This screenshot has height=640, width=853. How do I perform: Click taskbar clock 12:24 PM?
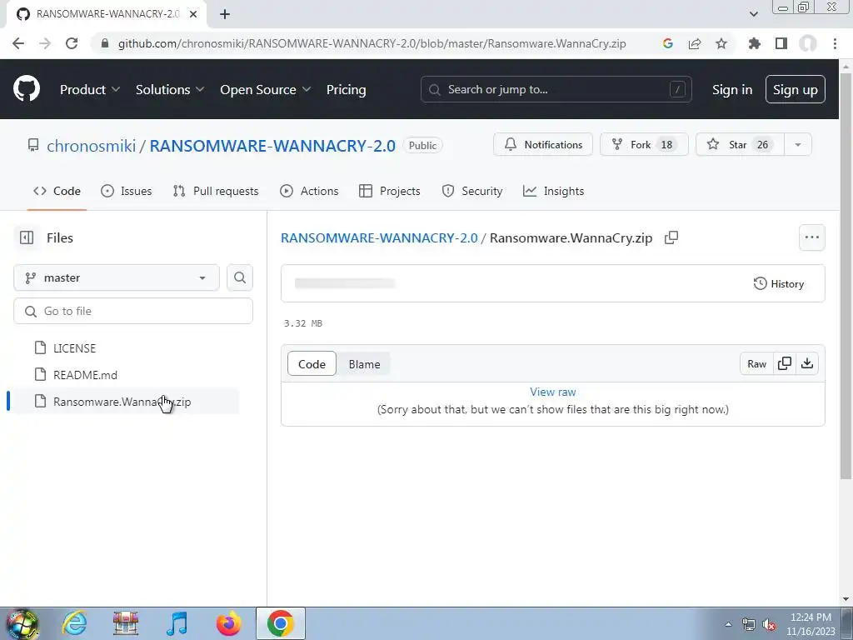coord(811,617)
